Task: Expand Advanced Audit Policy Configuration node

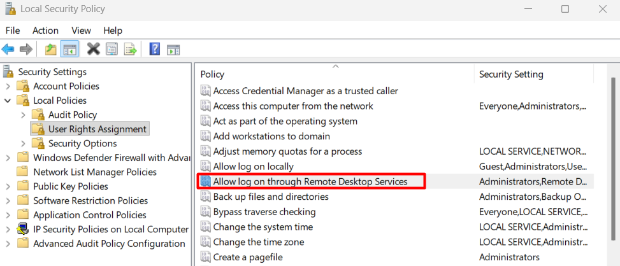Action: coord(8,244)
